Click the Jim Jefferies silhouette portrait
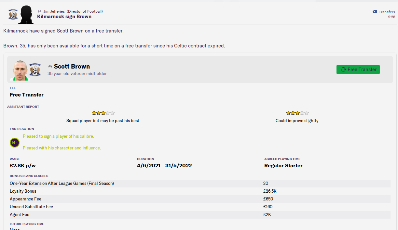 (x=26, y=15)
